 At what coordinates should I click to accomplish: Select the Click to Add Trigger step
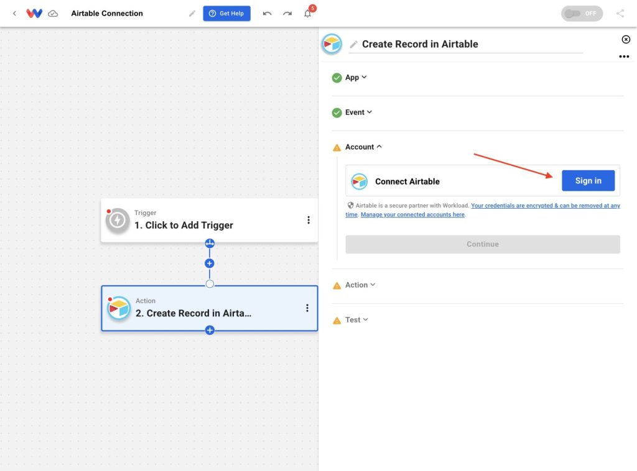click(x=209, y=221)
